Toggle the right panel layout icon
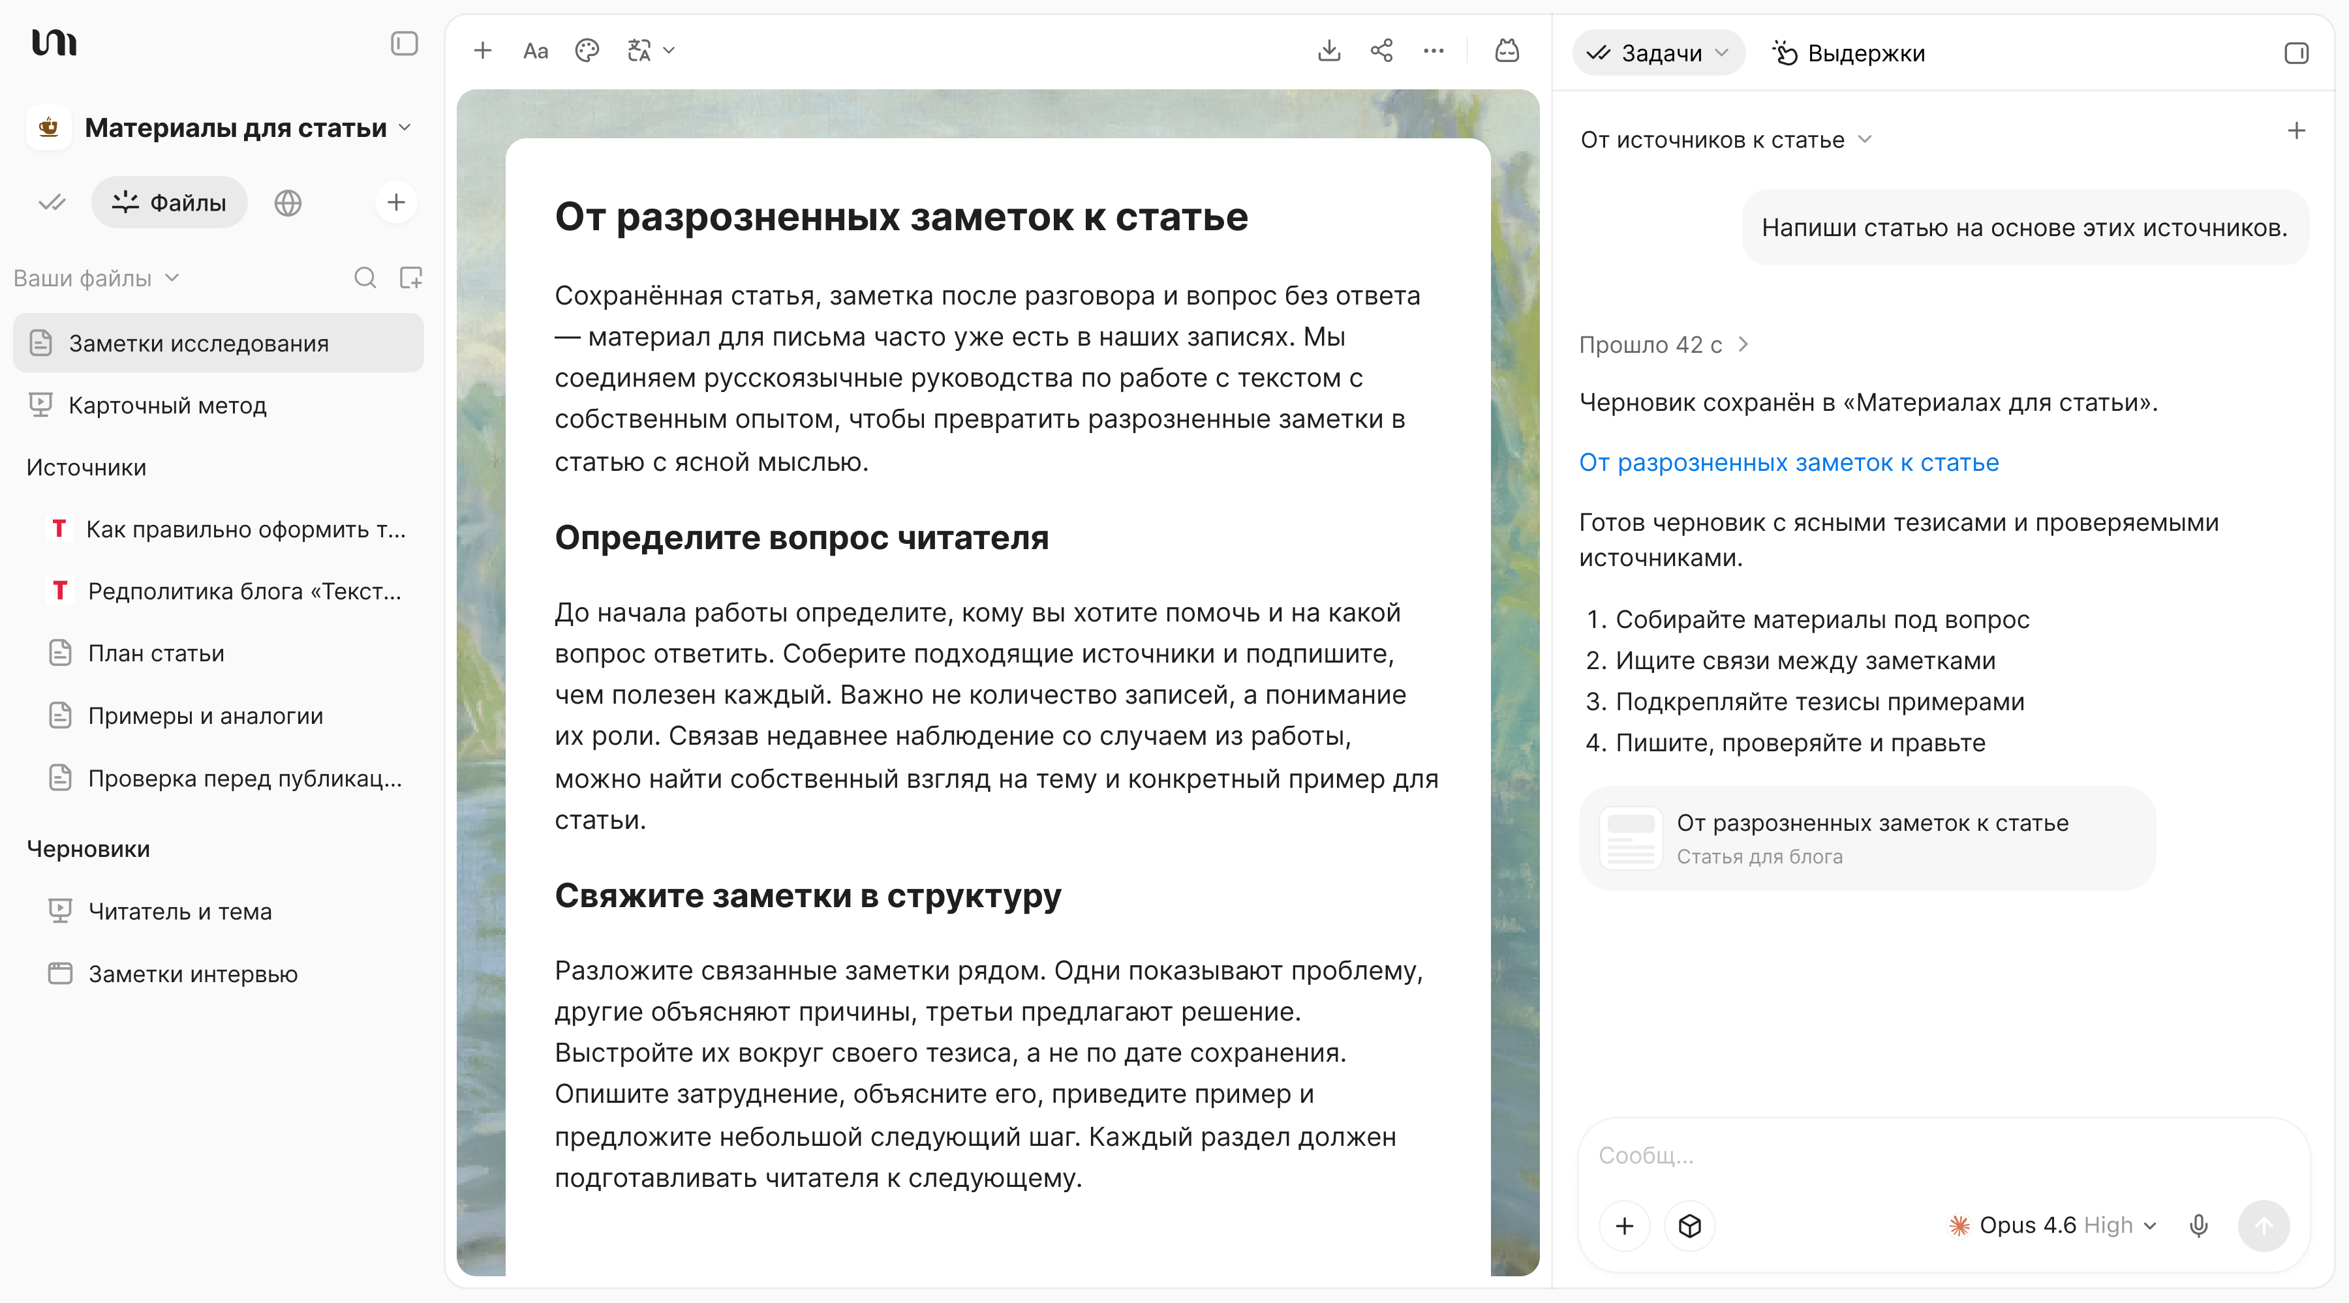Image resolution: width=2349 pixels, height=1303 pixels. [x=2296, y=53]
